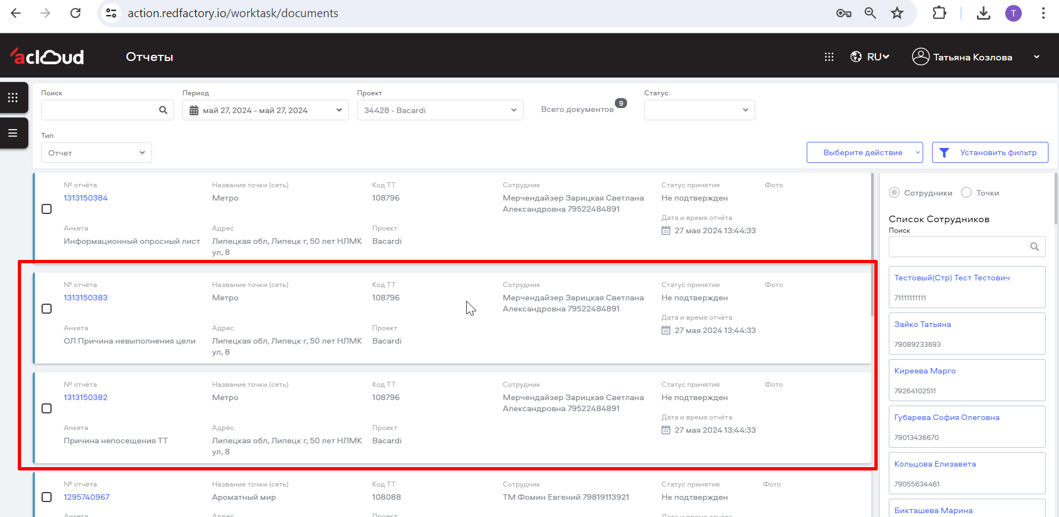Screen dimensions: 1059x517
Task: Click the Всего документов count badge
Action: pos(621,103)
